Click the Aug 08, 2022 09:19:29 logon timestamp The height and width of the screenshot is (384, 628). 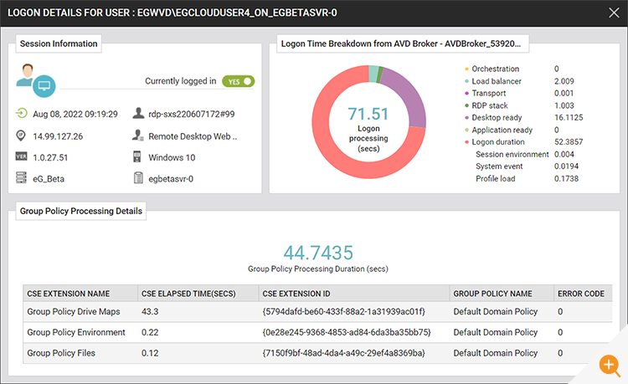pos(75,114)
